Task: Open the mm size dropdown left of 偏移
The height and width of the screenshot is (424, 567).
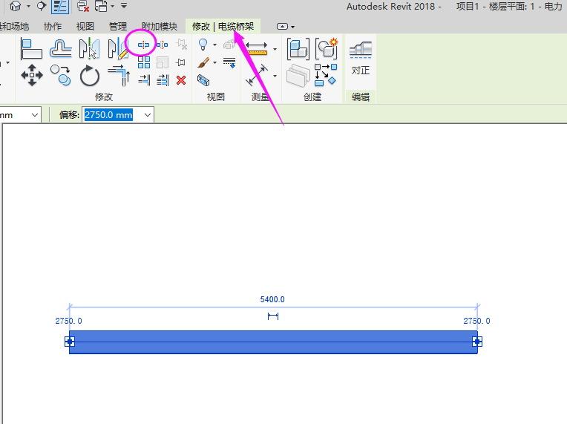Action: coord(35,115)
